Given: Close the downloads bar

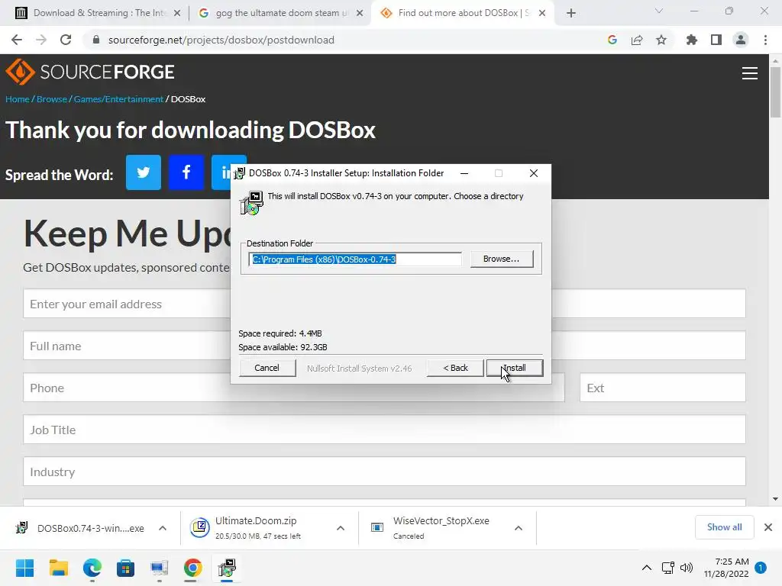Looking at the screenshot, I should click(768, 527).
